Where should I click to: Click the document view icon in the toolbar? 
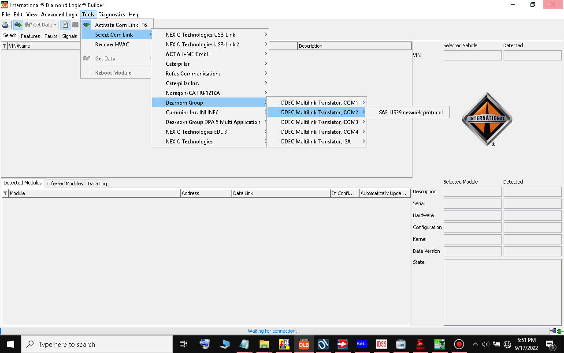[x=65, y=25]
